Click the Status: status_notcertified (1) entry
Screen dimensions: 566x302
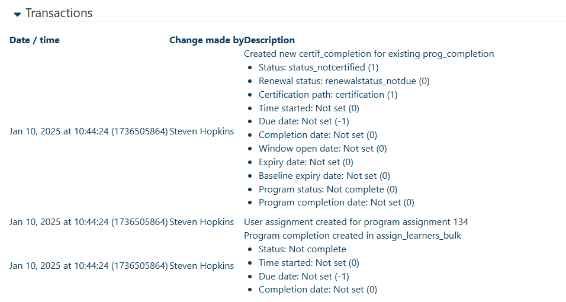pyautogui.click(x=319, y=68)
